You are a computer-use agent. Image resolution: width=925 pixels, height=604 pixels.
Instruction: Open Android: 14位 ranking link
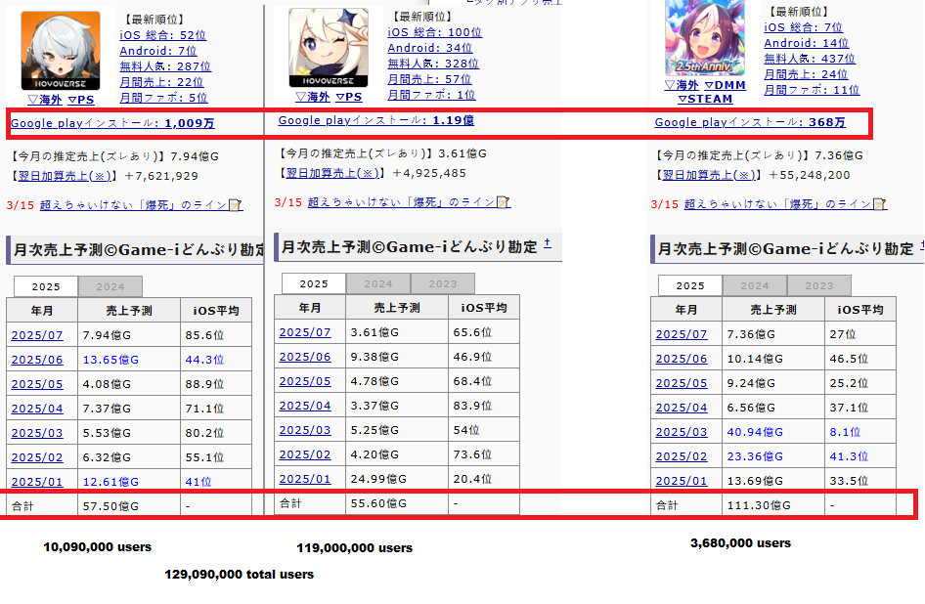coord(807,44)
